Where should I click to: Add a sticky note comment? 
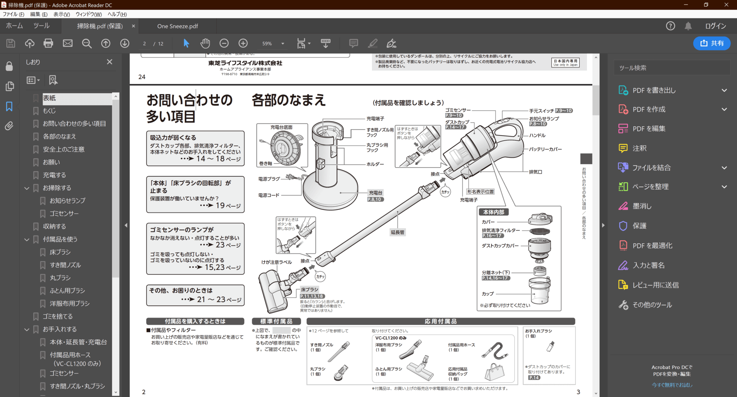pos(354,43)
